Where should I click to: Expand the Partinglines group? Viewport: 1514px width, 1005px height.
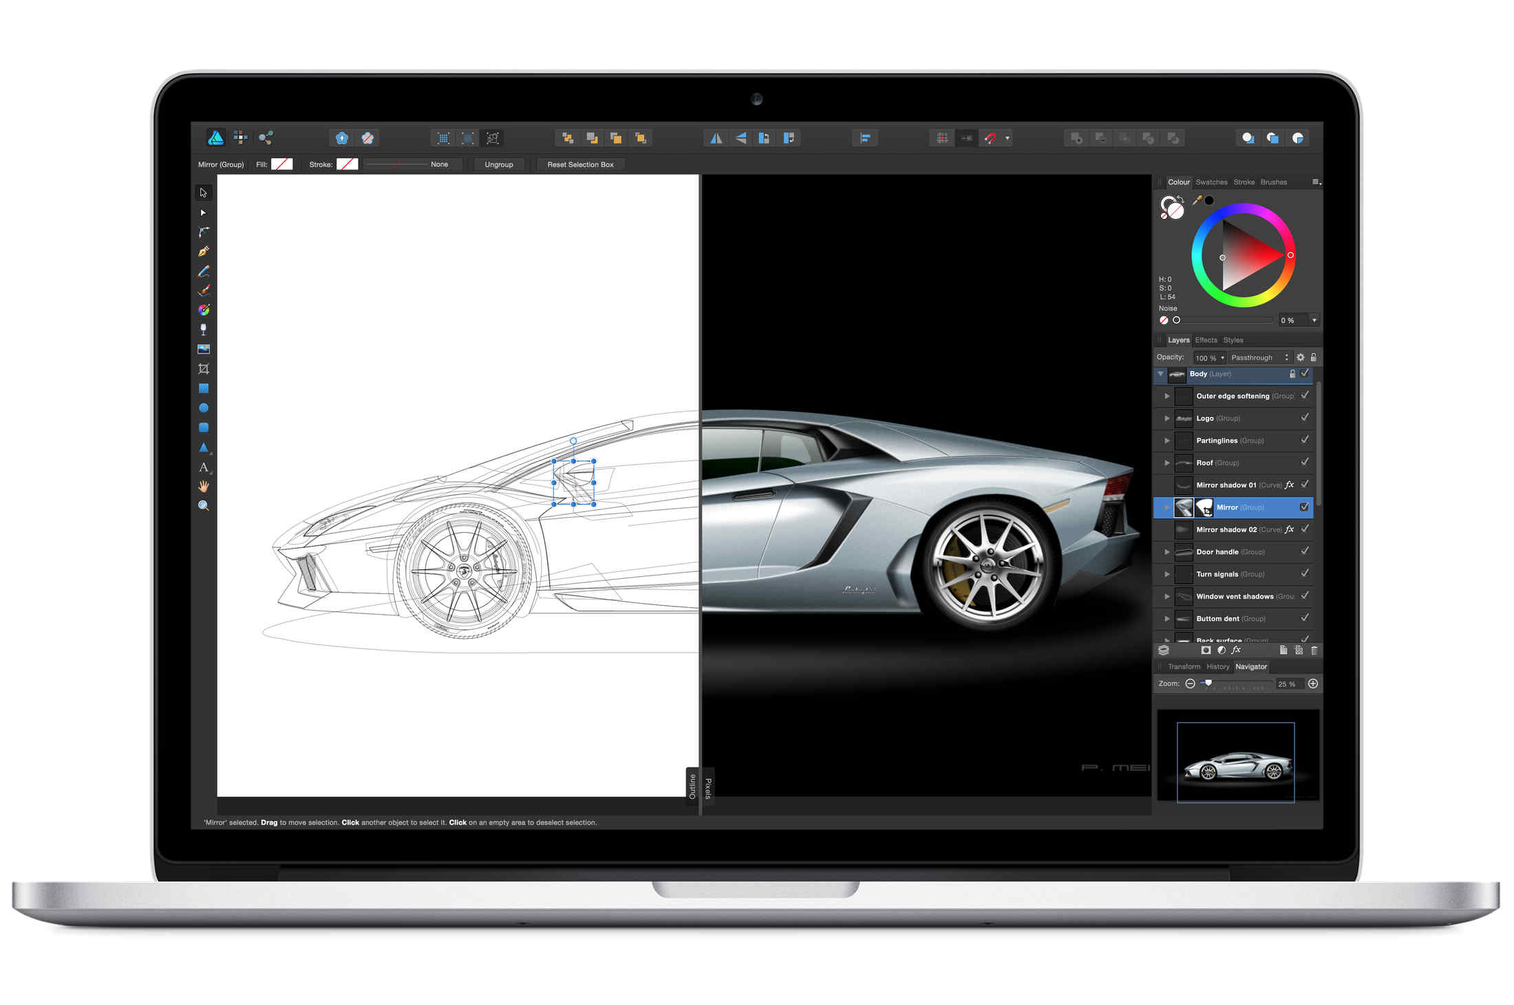pos(1167,441)
